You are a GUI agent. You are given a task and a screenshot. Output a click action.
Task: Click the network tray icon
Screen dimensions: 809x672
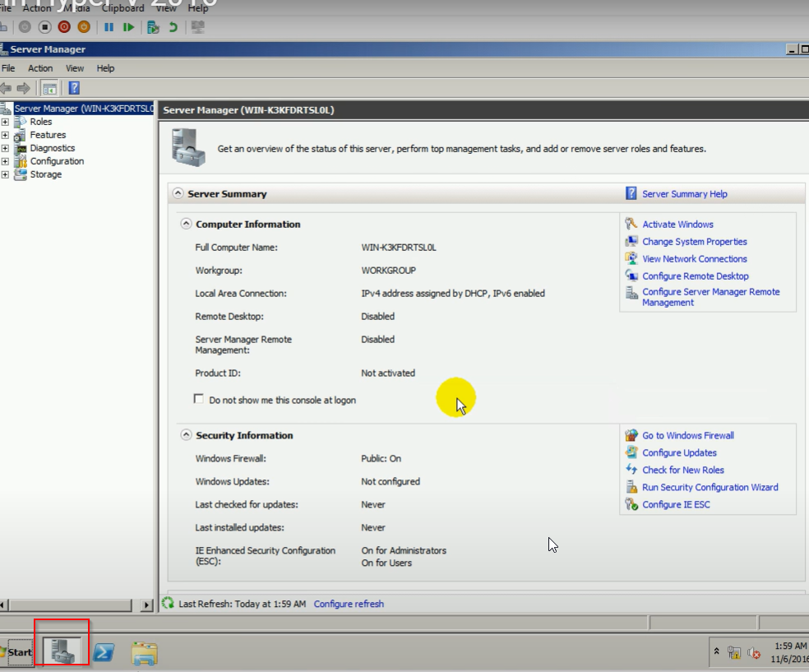pyautogui.click(x=734, y=652)
